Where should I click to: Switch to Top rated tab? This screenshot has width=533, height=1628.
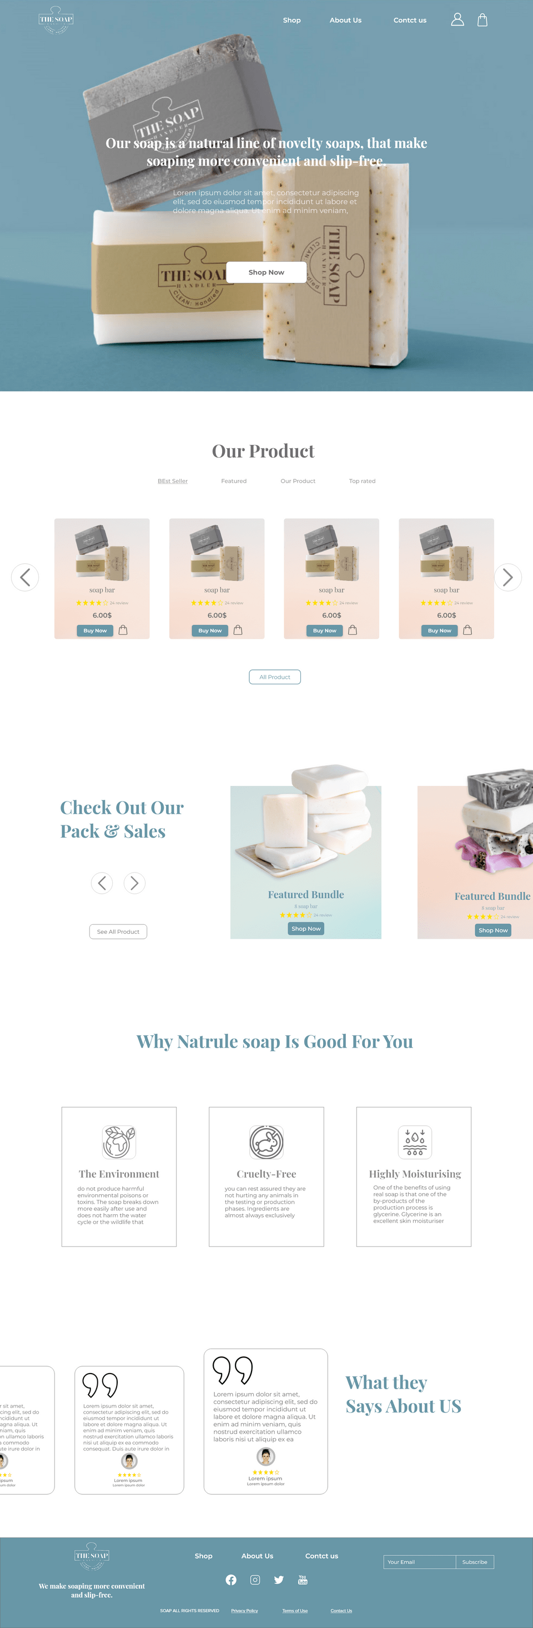click(363, 481)
